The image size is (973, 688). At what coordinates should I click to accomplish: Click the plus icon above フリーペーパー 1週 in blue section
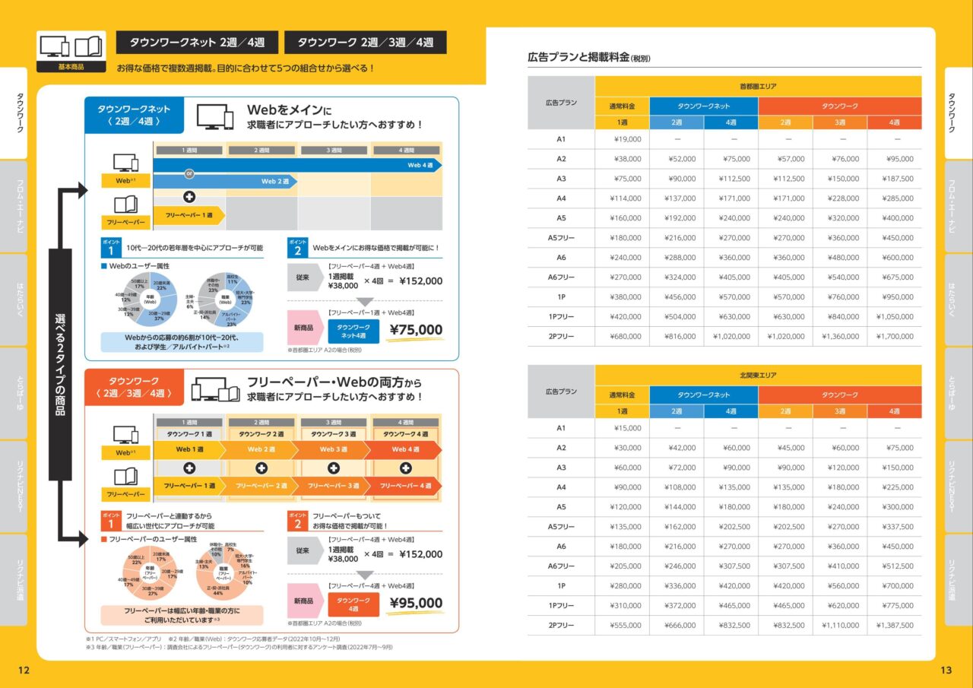click(189, 197)
